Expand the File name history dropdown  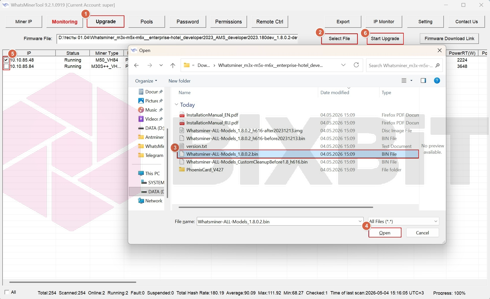pyautogui.click(x=360, y=221)
